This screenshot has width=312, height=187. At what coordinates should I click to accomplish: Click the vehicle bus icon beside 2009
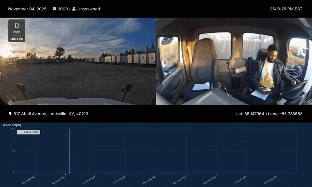coord(54,9)
